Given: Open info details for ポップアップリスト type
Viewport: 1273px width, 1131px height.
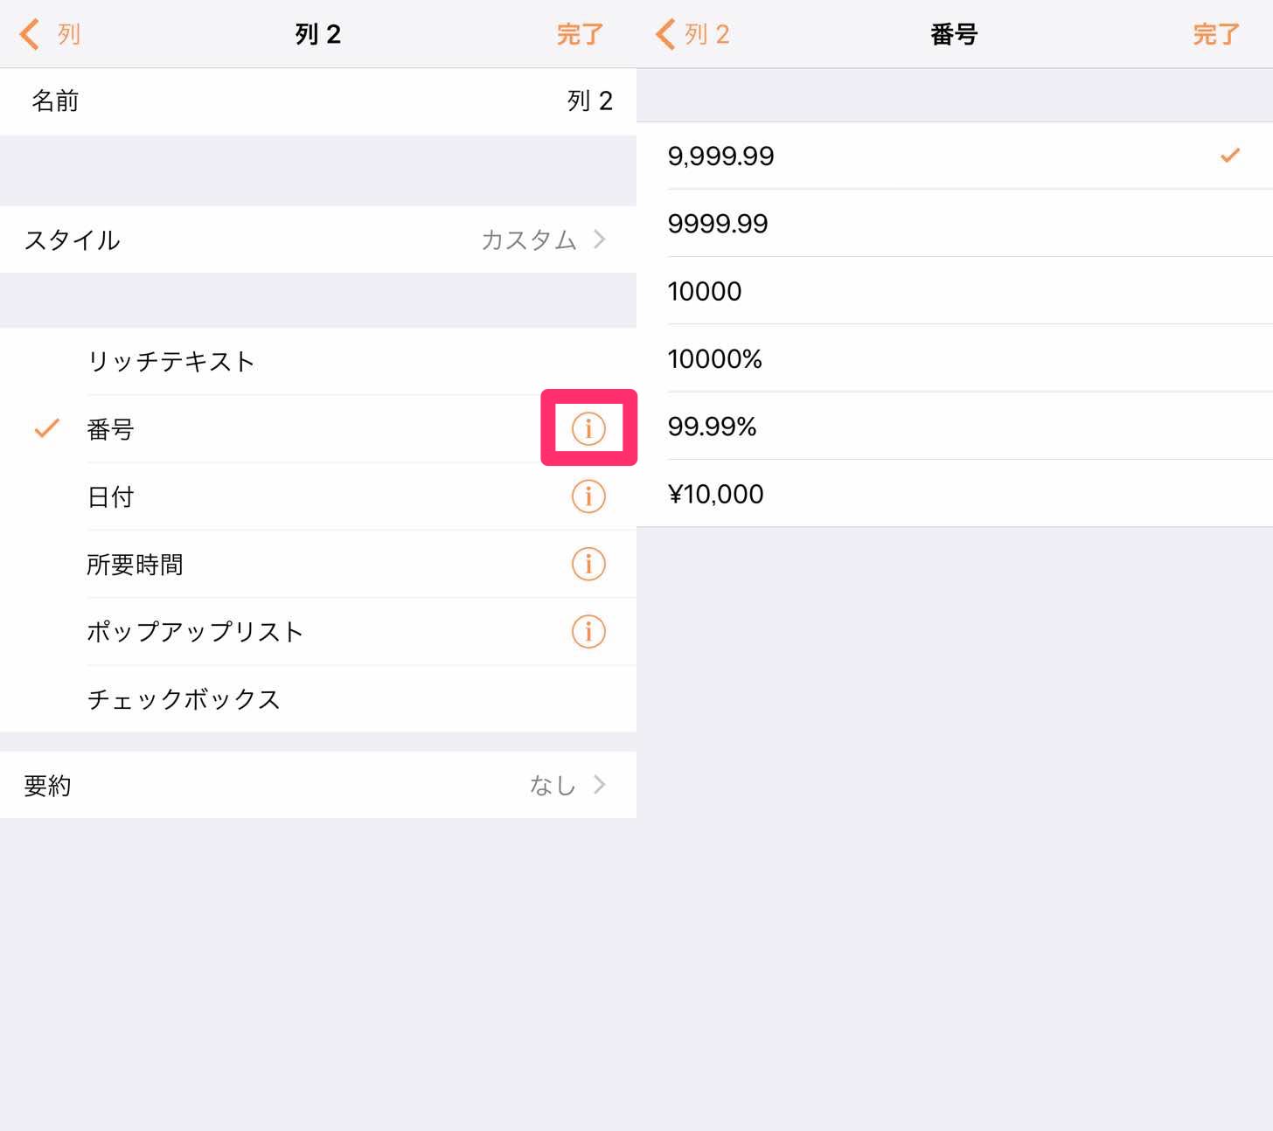Looking at the screenshot, I should pyautogui.click(x=588, y=631).
